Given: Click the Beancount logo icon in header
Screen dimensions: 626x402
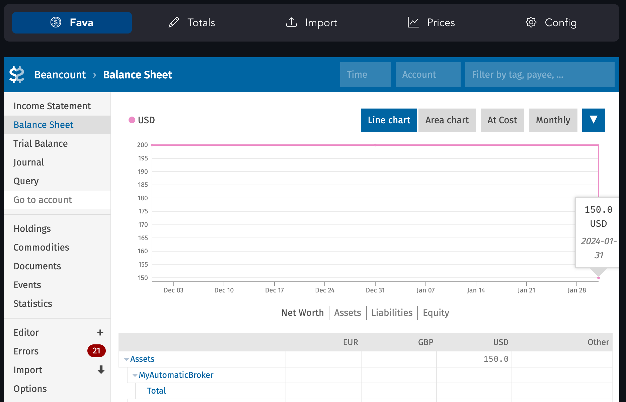Looking at the screenshot, I should [17, 75].
